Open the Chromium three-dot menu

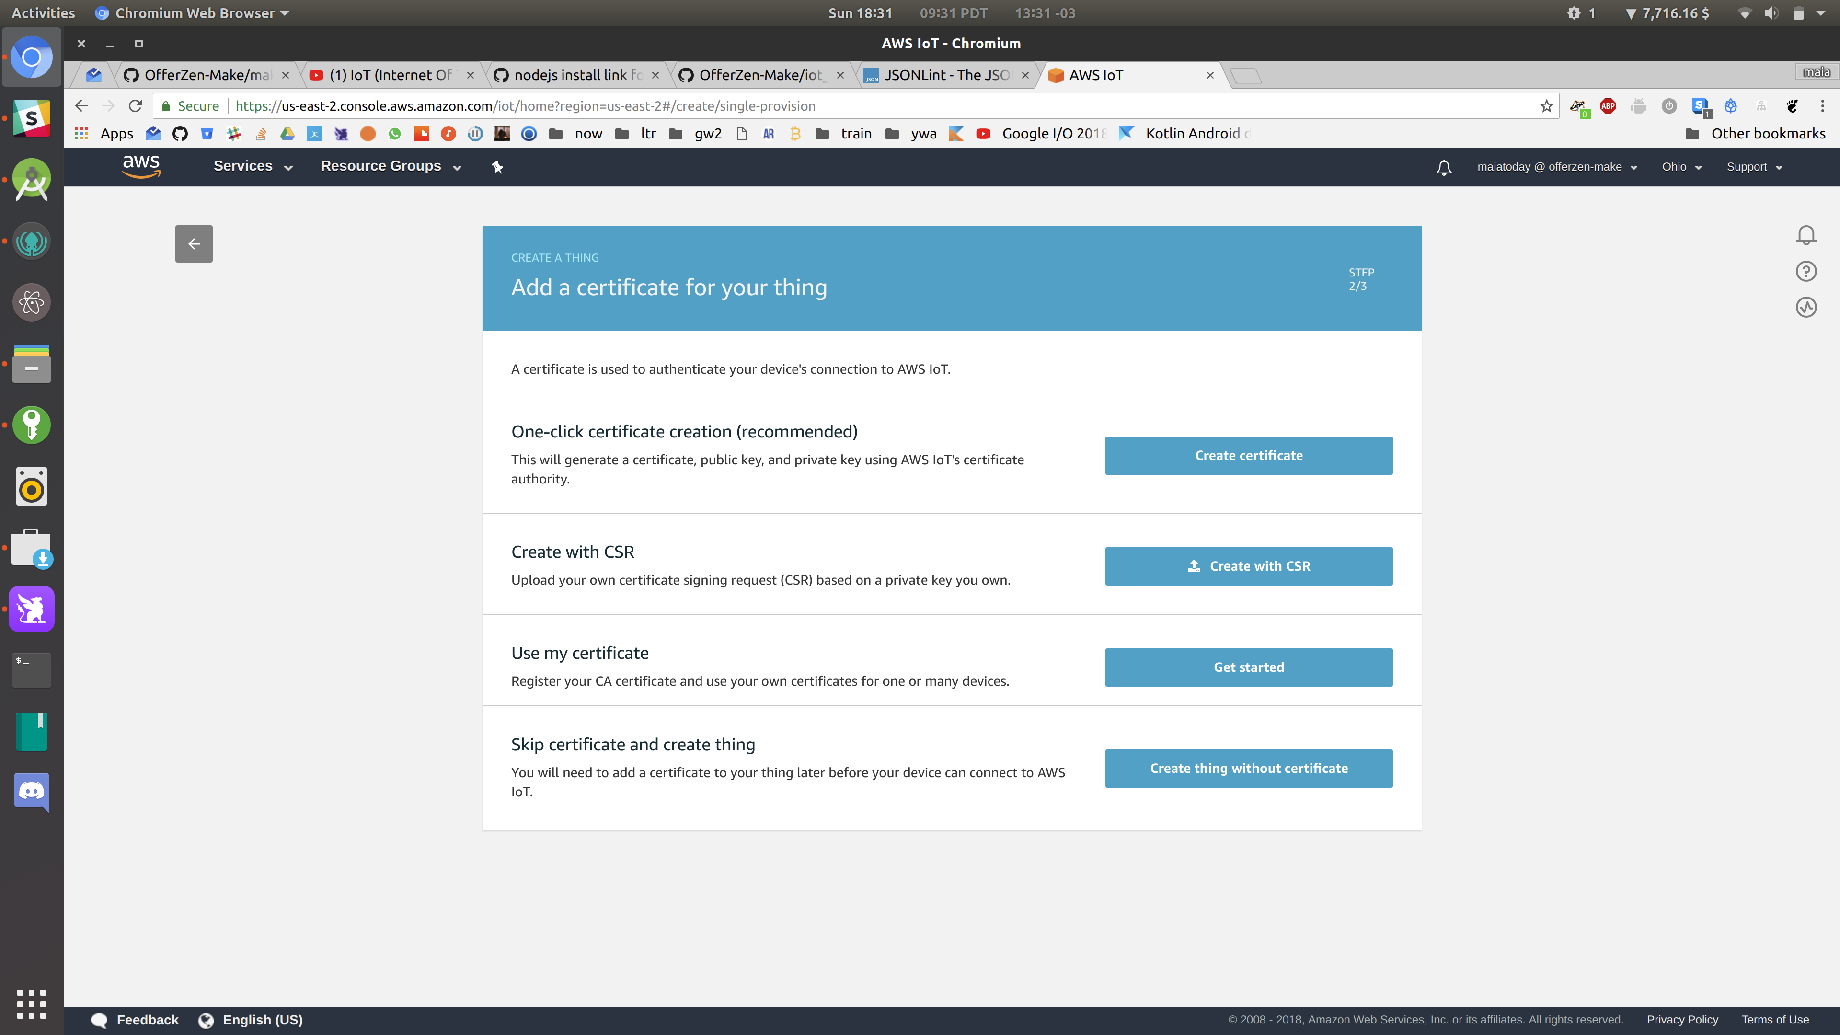pyautogui.click(x=1822, y=106)
